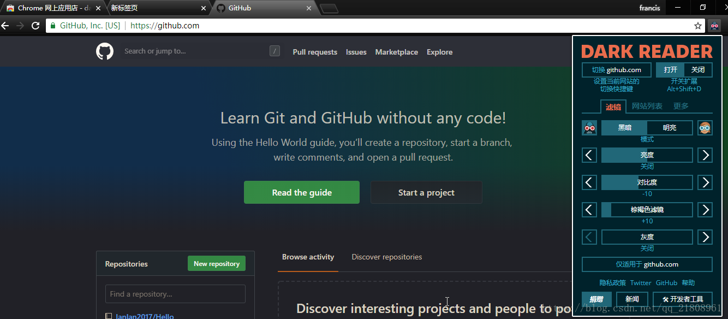Open 开发者工具 developer tools button
Image resolution: width=728 pixels, height=319 pixels.
683,299
